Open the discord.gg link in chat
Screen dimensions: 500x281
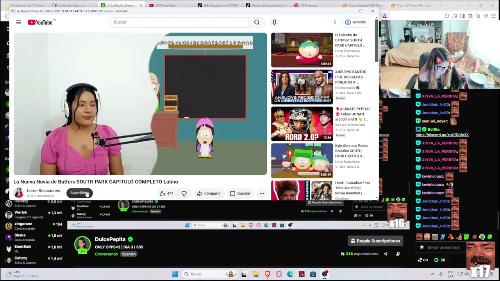[x=442, y=135]
